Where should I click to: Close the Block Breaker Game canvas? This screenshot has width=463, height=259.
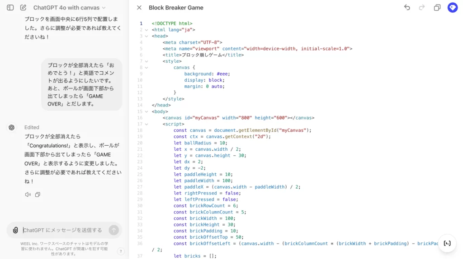point(139,8)
